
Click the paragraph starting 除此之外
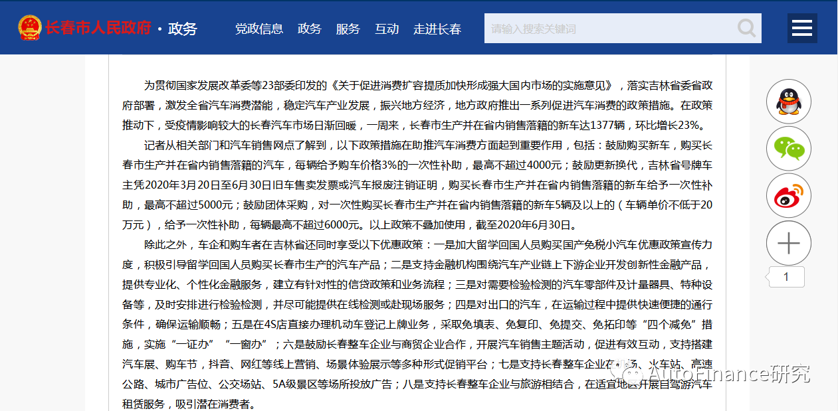(417, 324)
